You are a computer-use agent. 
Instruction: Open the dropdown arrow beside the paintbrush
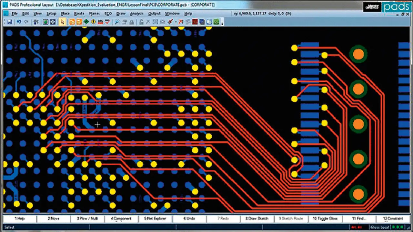(x=176, y=22)
